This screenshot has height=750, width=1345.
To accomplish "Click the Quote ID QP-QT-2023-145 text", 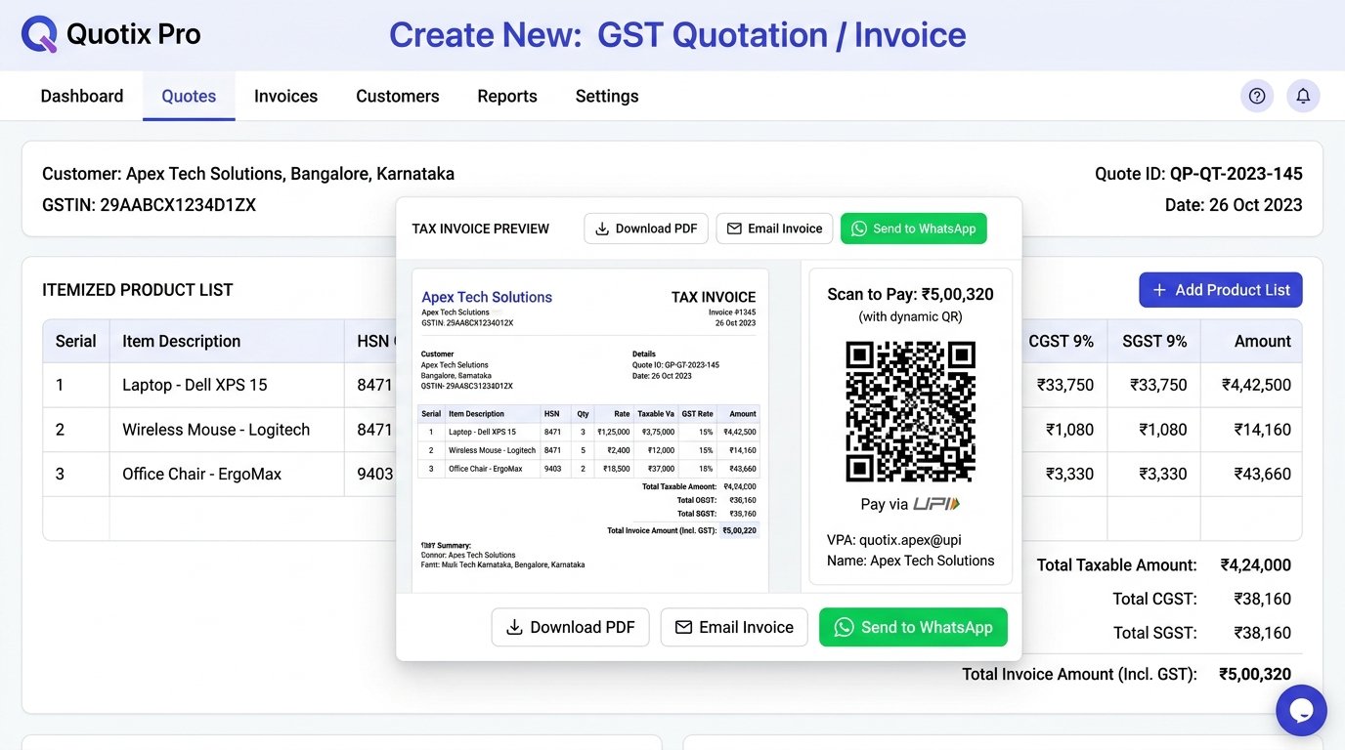I will [x=1198, y=174].
